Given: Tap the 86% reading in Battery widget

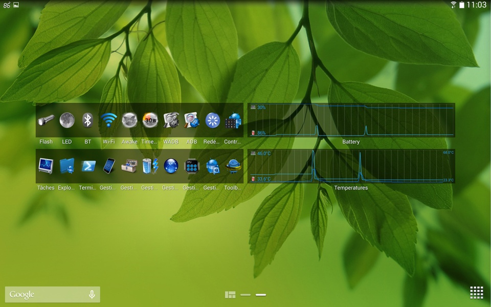Looking at the screenshot, I should click(261, 133).
